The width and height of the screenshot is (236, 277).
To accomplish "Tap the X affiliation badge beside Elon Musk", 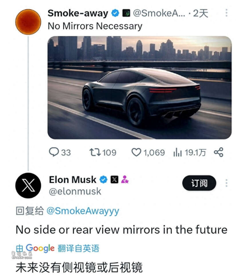I will click(114, 180).
